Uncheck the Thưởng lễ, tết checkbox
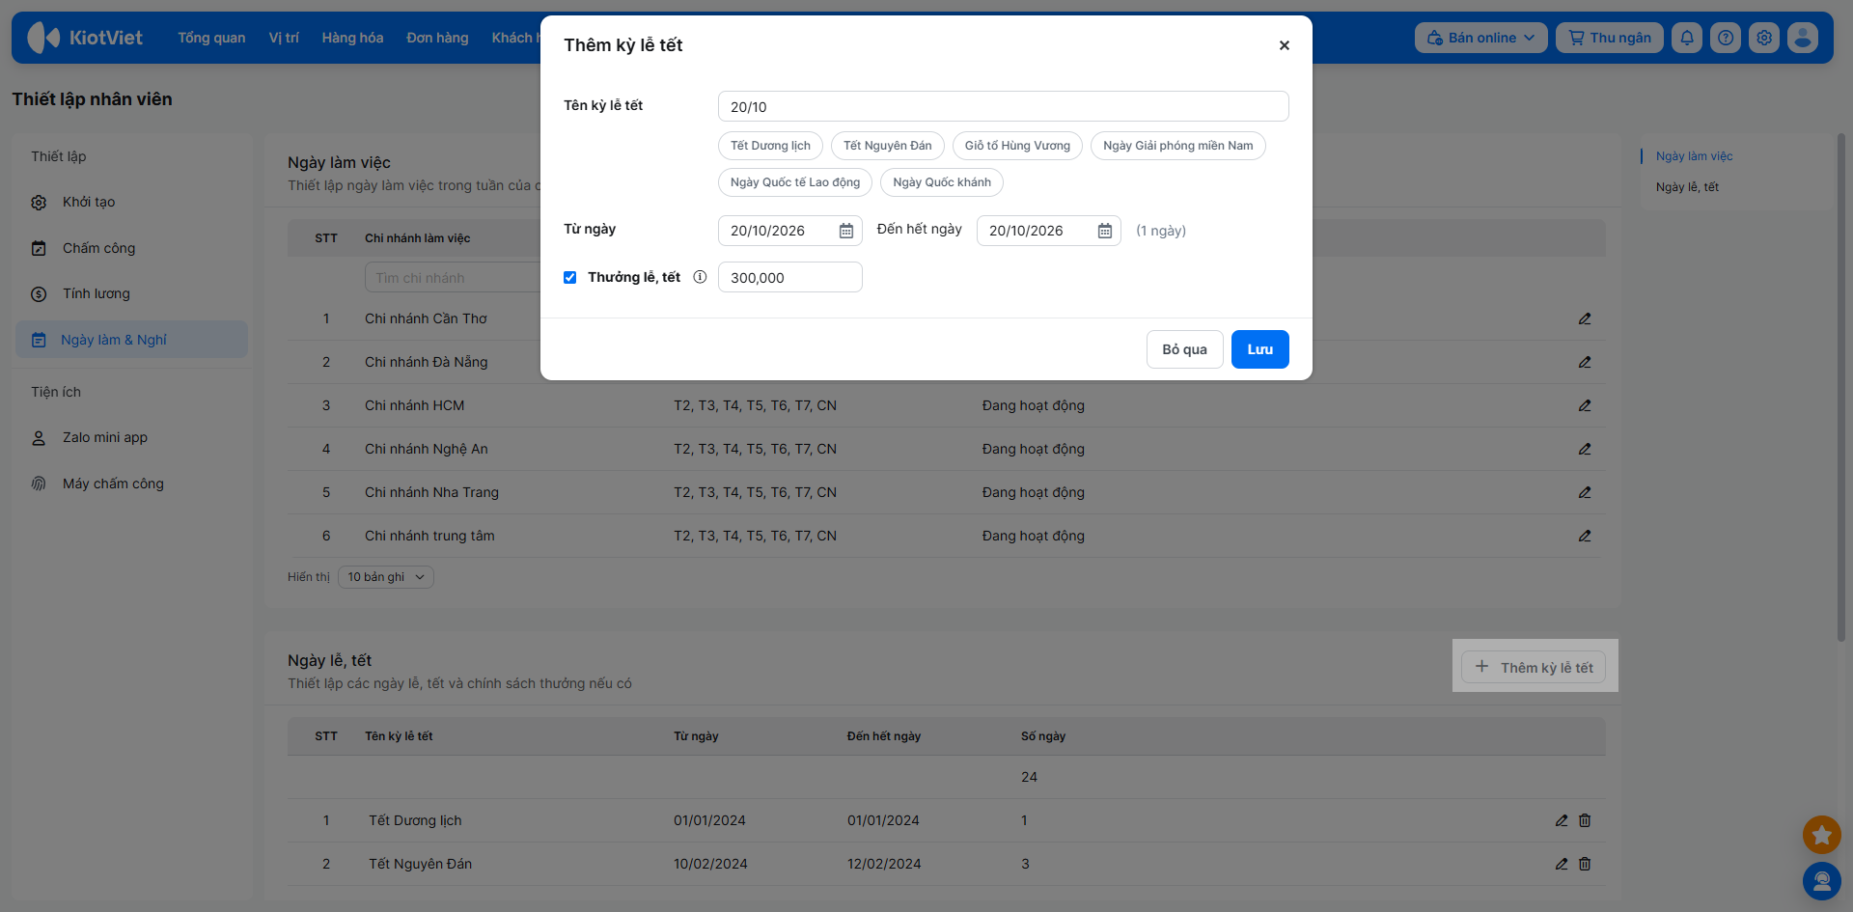The width and height of the screenshot is (1853, 912). (x=570, y=278)
